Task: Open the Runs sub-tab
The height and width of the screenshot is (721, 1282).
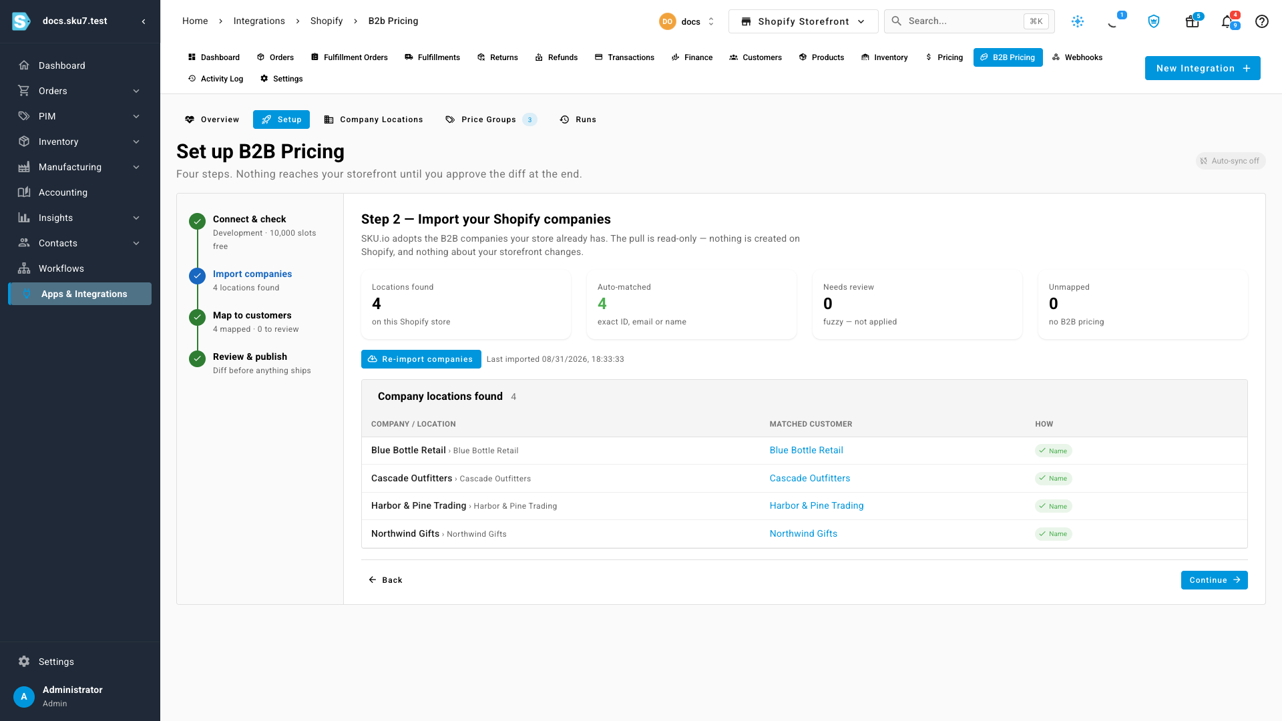Action: [578, 119]
